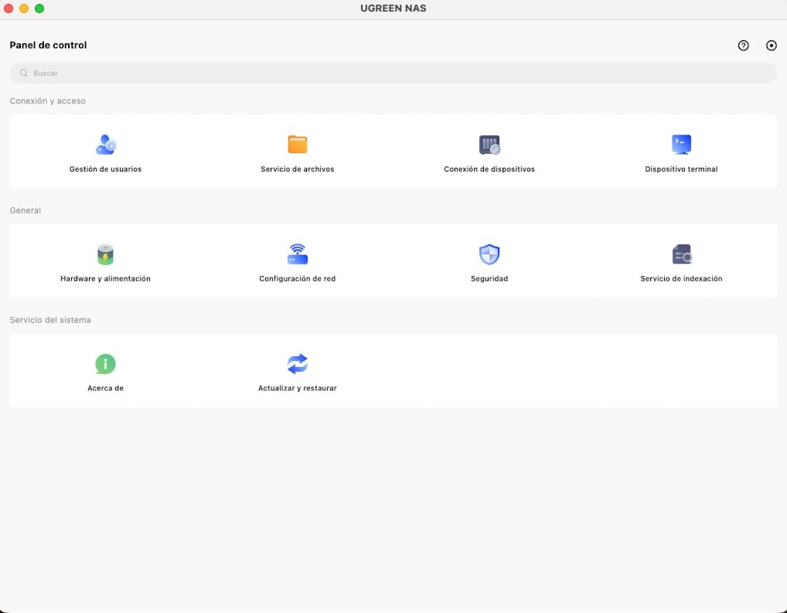Click the "Actualizar y restaurar" text label

pos(297,388)
